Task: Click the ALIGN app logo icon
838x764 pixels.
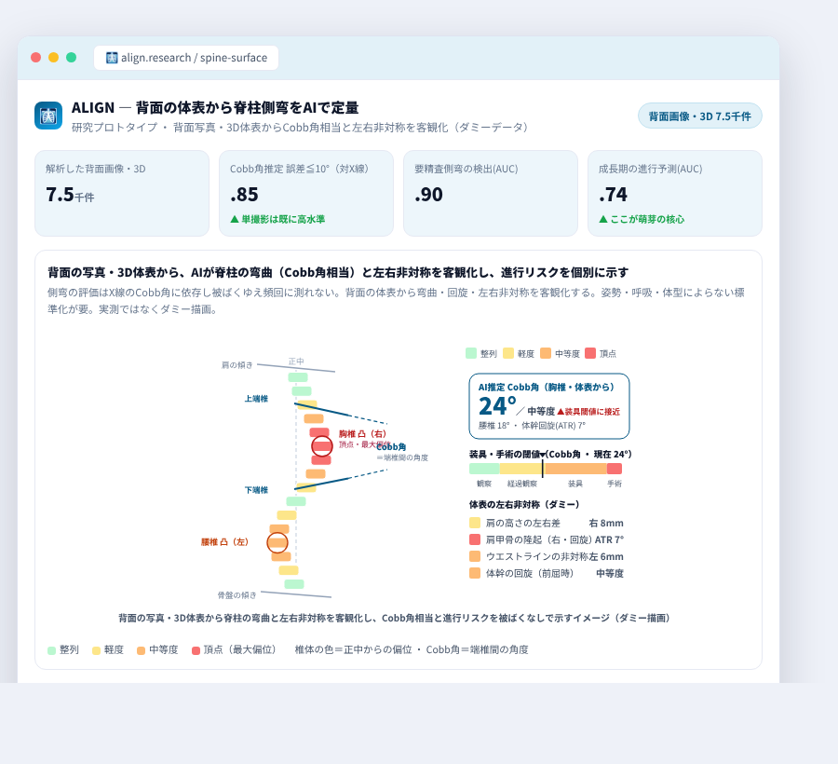Action: [48, 116]
